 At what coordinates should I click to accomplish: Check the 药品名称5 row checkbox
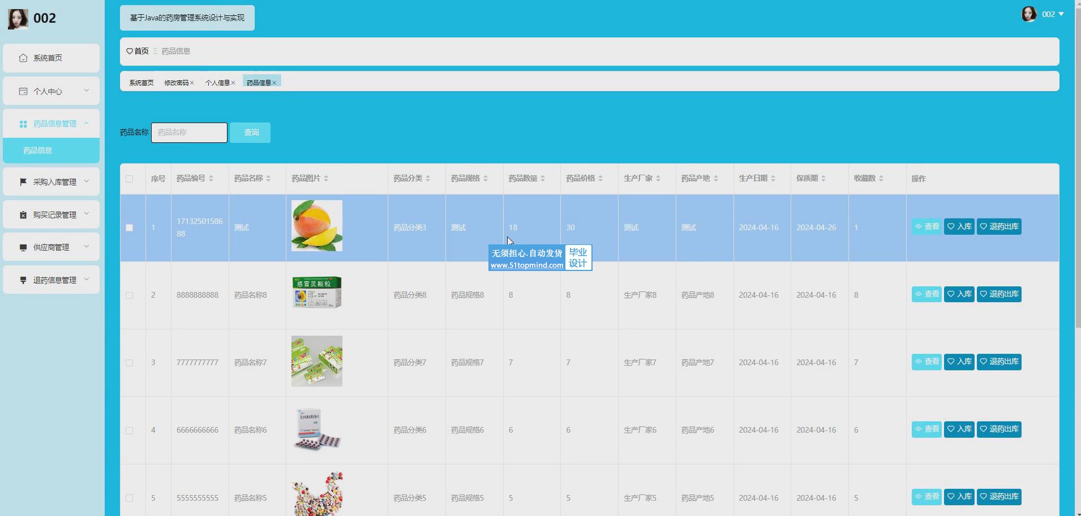click(130, 498)
